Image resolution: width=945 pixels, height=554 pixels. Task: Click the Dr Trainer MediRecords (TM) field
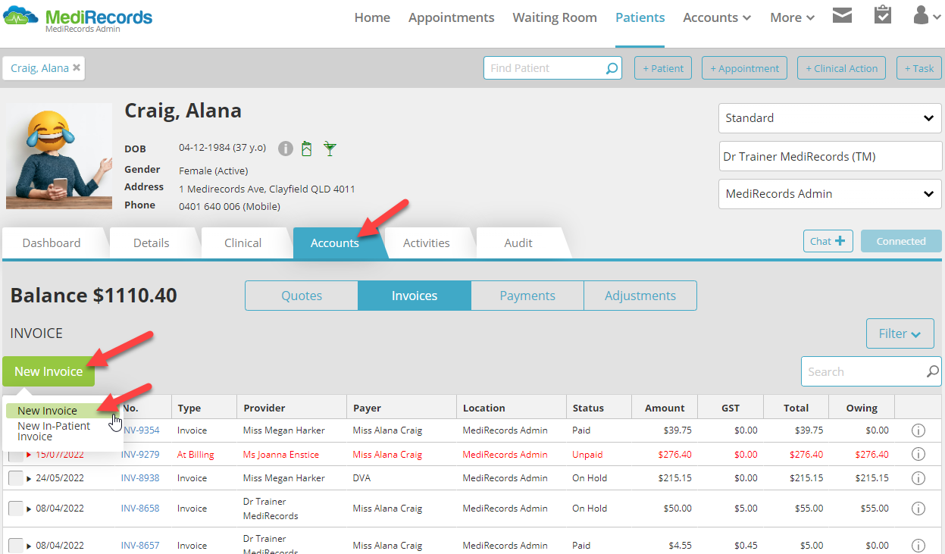830,156
